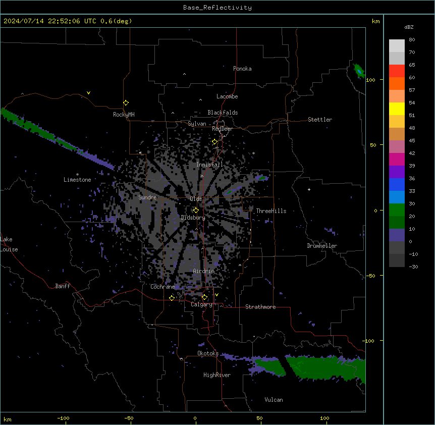Click the white asterisk above Limestone

point(77,175)
